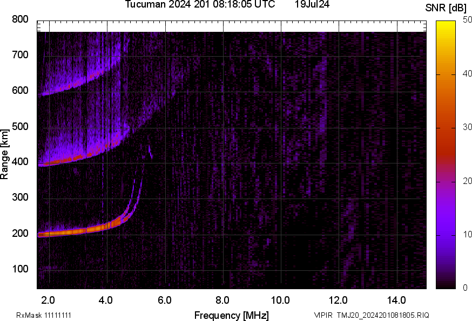This screenshot has height=321, width=472.
Task: Click the VIPIR TMJ20 filename label
Action: coord(372,315)
